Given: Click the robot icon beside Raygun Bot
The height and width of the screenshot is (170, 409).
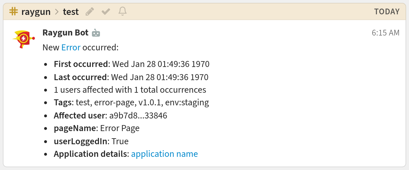Looking at the screenshot, I should (96, 33).
